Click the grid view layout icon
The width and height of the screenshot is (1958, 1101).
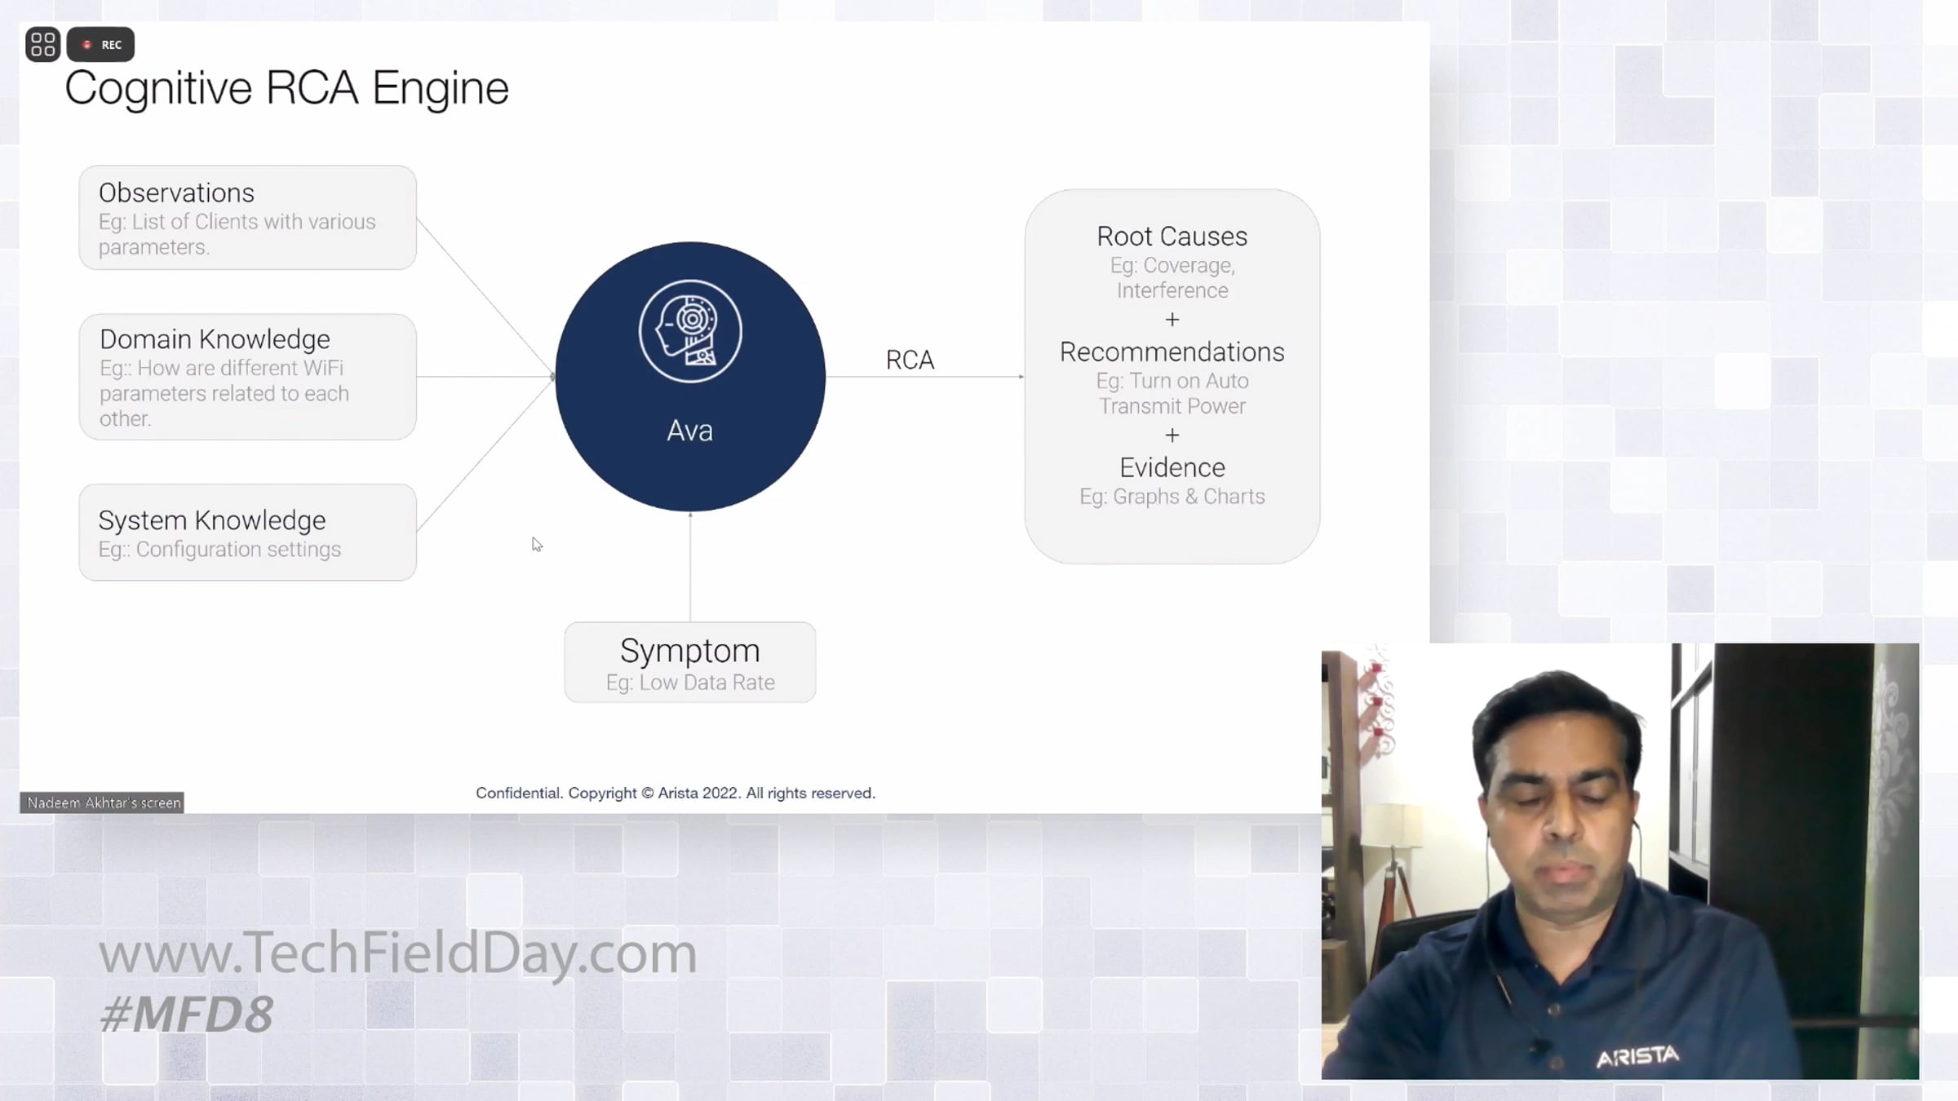point(42,44)
